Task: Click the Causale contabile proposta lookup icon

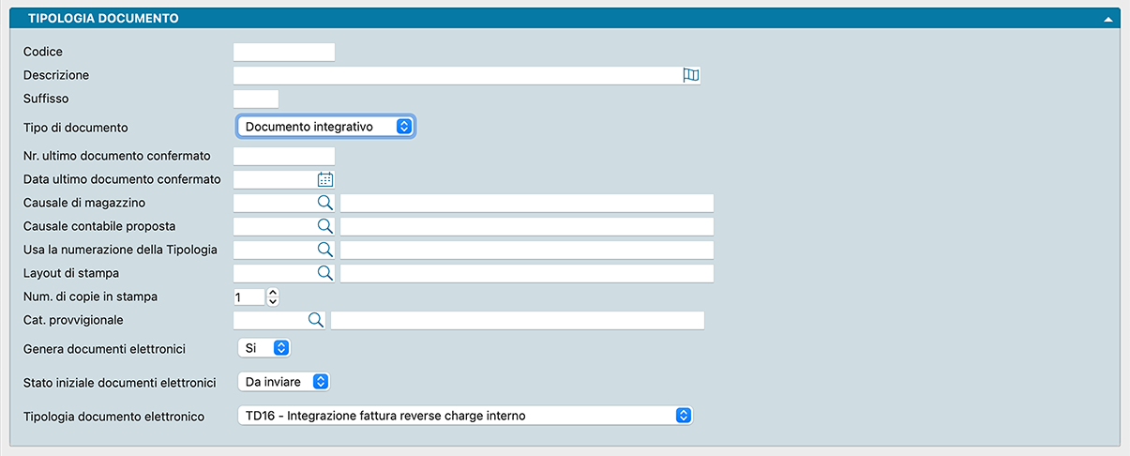Action: pos(324,226)
